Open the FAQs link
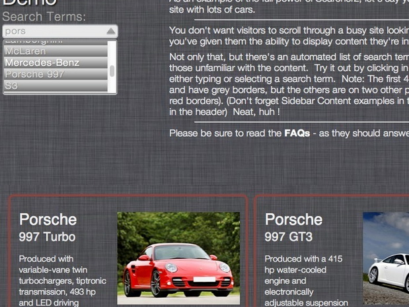The image size is (409, 307). (297, 133)
